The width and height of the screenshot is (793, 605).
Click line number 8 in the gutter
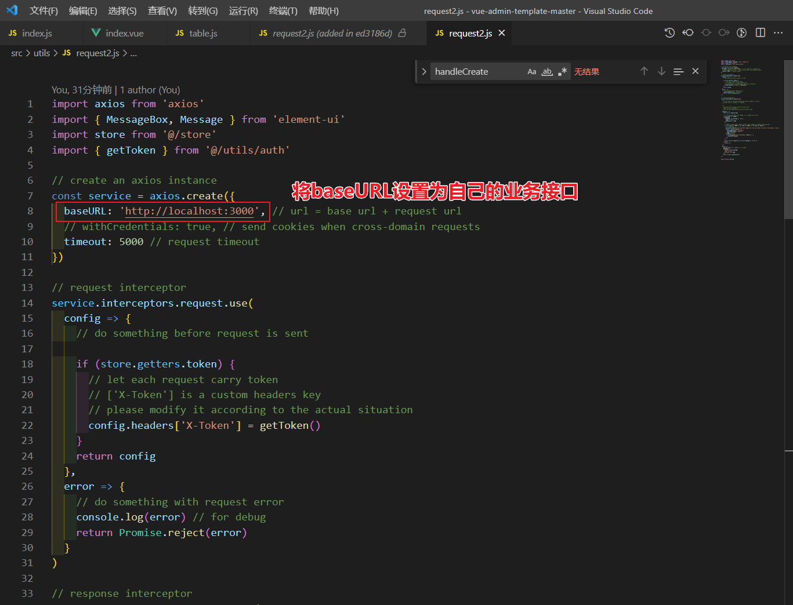coord(30,211)
